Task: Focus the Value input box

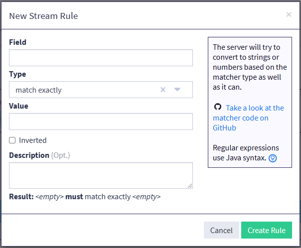Action: [x=101, y=122]
